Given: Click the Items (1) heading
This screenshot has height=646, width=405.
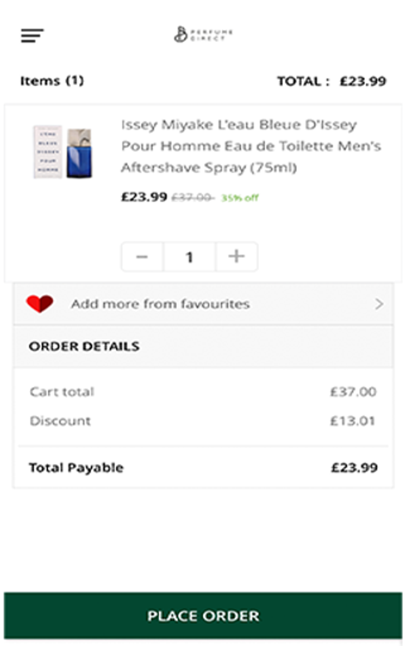Looking at the screenshot, I should [52, 81].
